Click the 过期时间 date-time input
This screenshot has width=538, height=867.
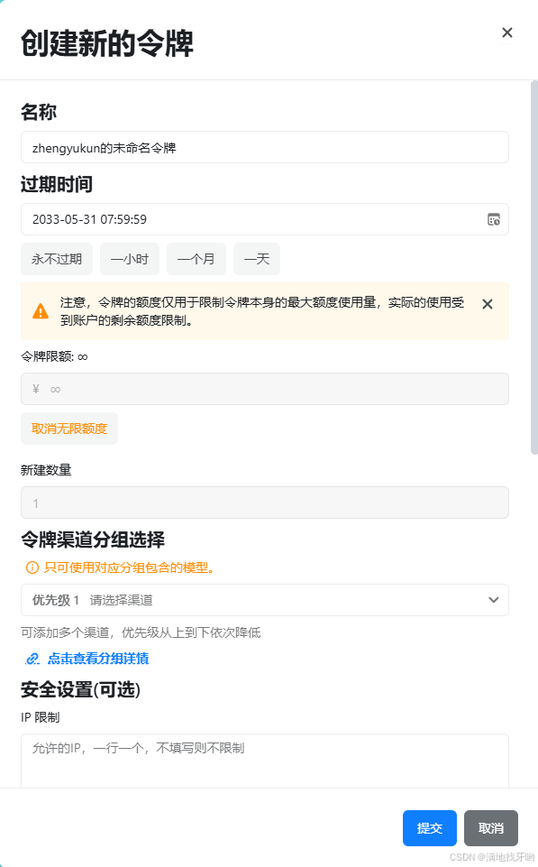pyautogui.click(x=265, y=219)
